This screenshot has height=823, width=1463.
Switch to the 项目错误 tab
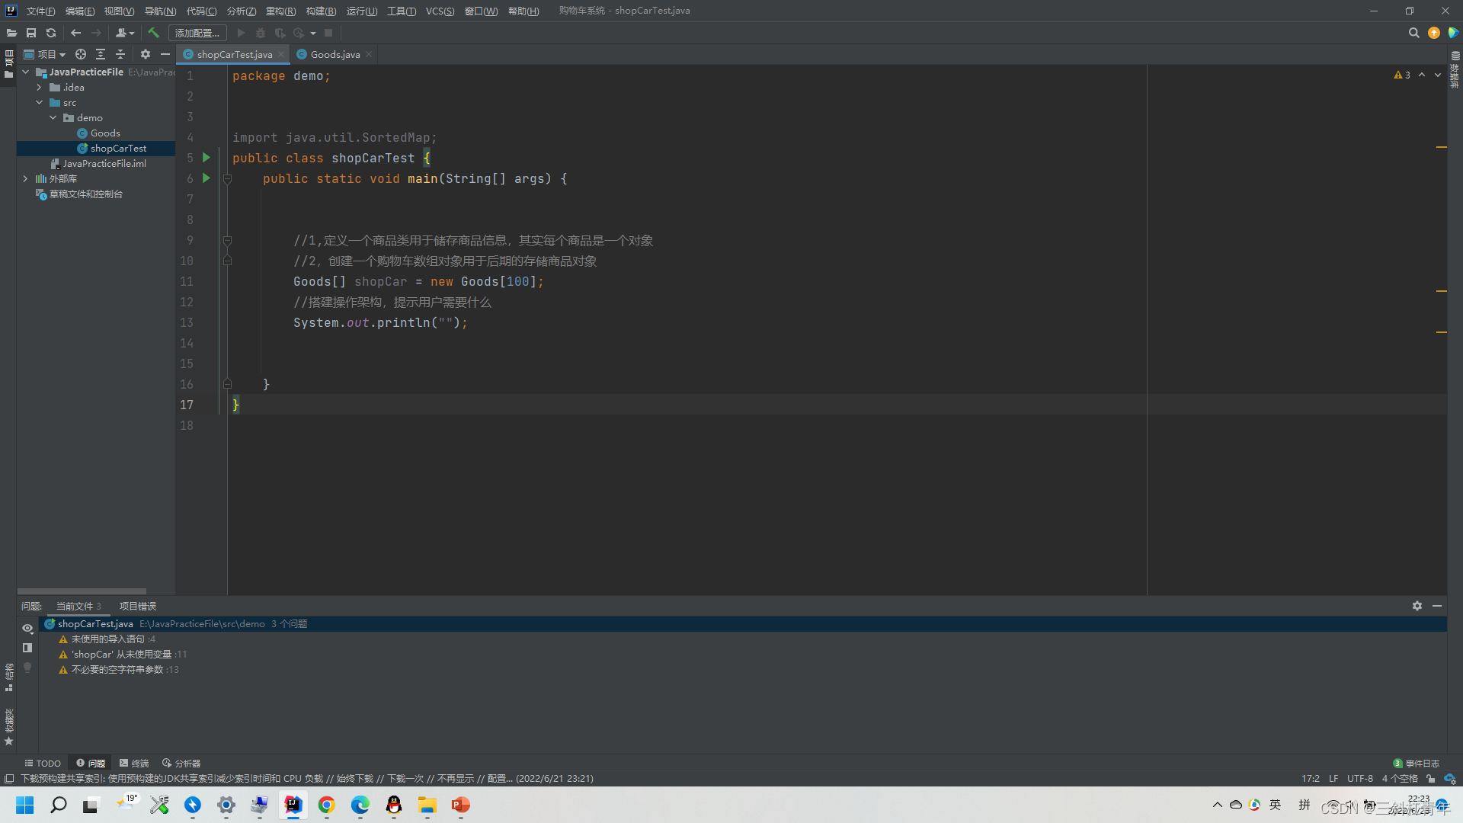(x=138, y=606)
